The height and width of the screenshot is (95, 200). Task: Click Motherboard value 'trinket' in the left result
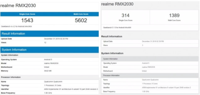click(46, 67)
